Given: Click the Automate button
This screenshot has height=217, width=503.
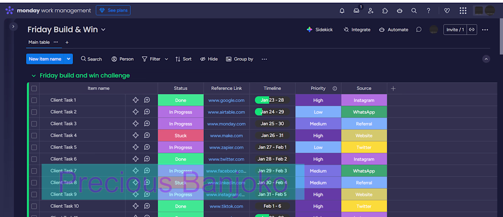Looking at the screenshot, I should pos(394,30).
